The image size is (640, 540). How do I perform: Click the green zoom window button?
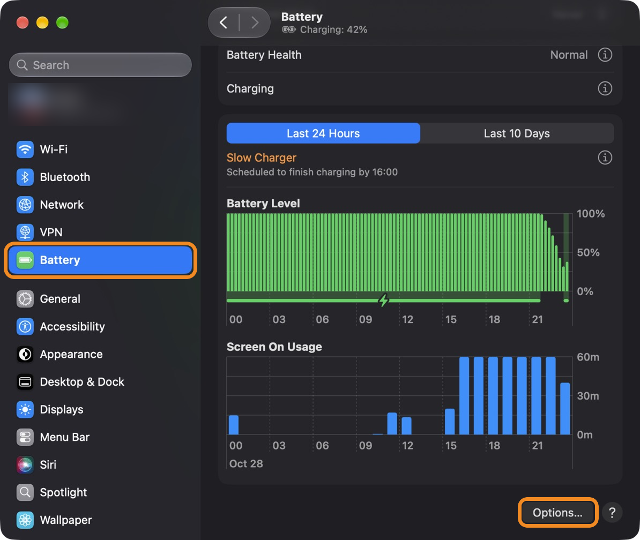coord(62,22)
